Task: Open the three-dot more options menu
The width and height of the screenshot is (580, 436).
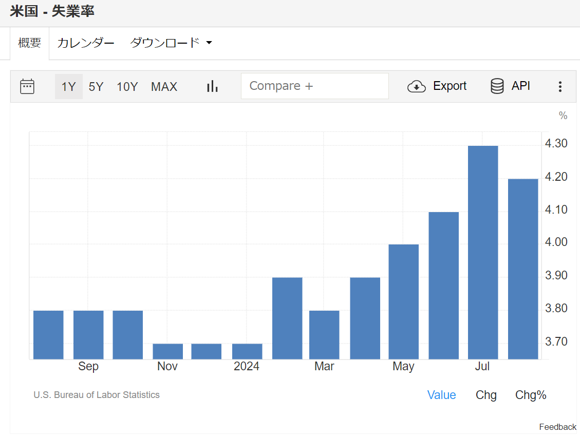Action: 560,86
